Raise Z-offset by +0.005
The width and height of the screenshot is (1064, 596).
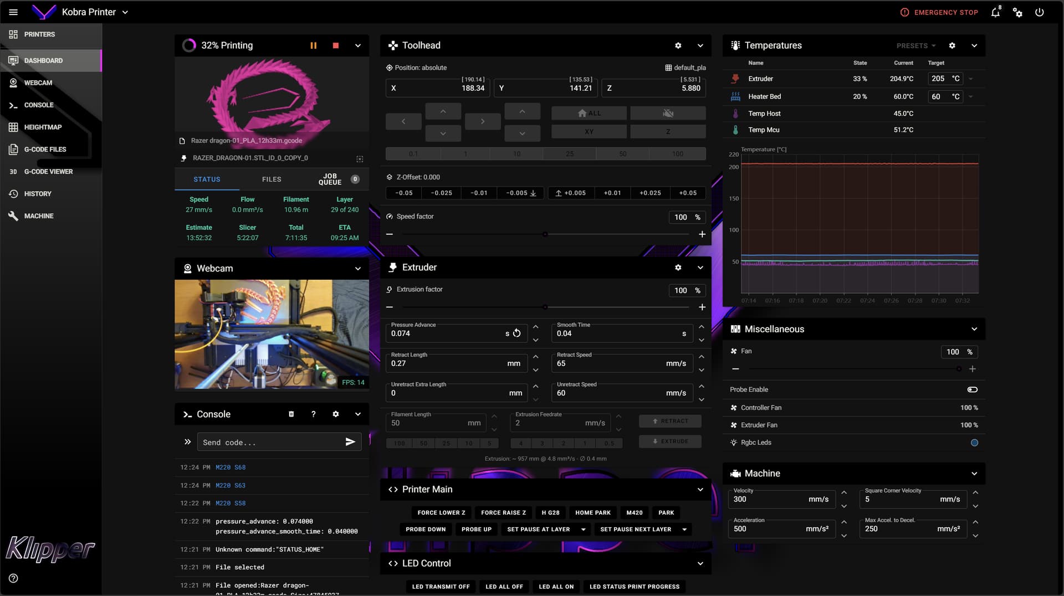click(570, 193)
